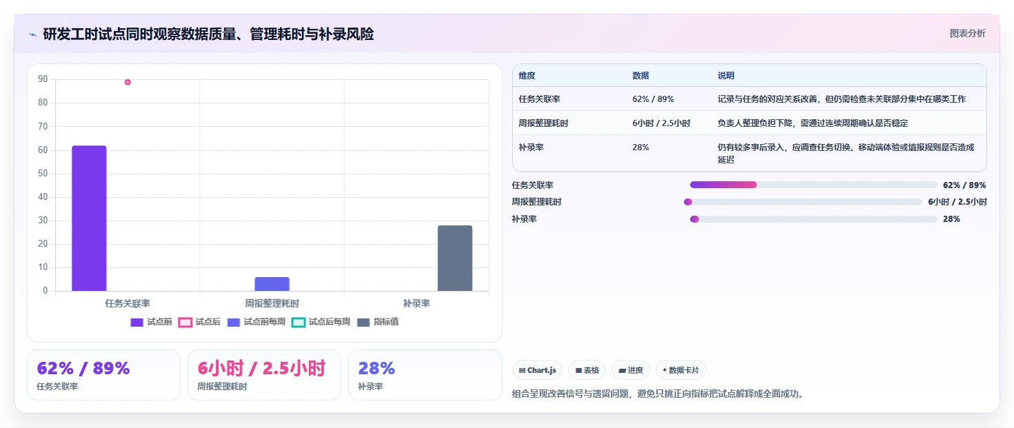The image size is (1014, 428).
Task: Open the 6小时 / 2.5小时 周报整理耗时 card
Action: pyautogui.click(x=264, y=375)
